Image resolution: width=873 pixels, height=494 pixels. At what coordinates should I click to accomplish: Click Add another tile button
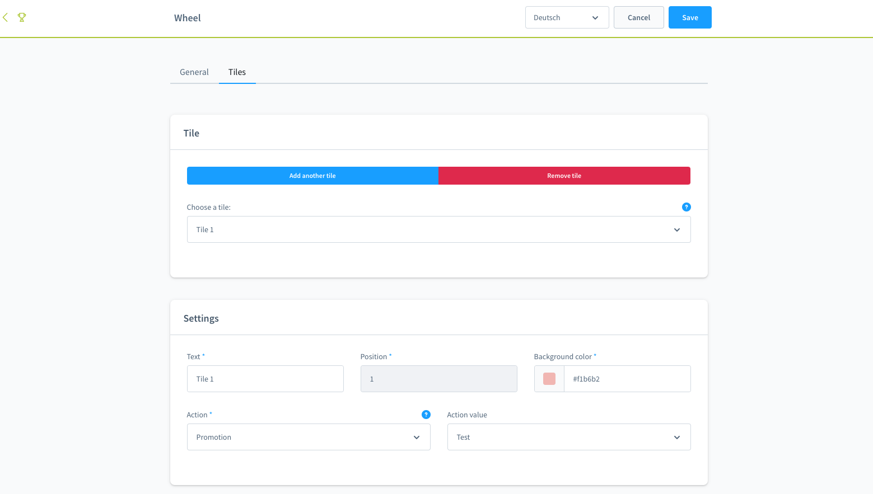pos(312,176)
